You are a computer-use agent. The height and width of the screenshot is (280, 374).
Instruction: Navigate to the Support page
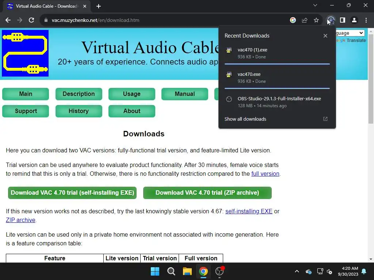pyautogui.click(x=26, y=111)
